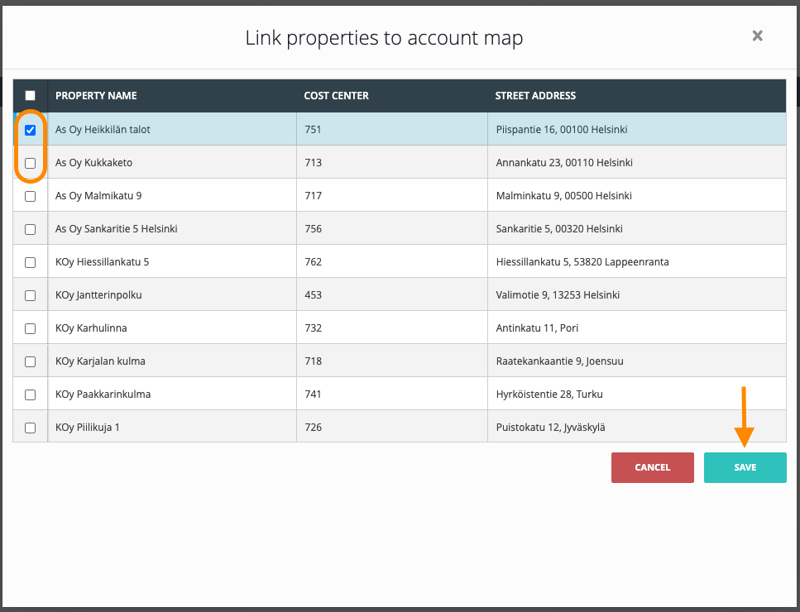Select the KOy Karhulinna checkbox

point(31,328)
